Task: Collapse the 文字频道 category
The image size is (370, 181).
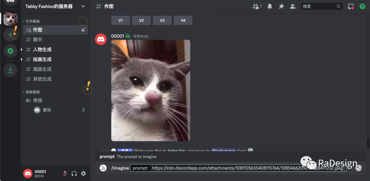Action: [31, 21]
